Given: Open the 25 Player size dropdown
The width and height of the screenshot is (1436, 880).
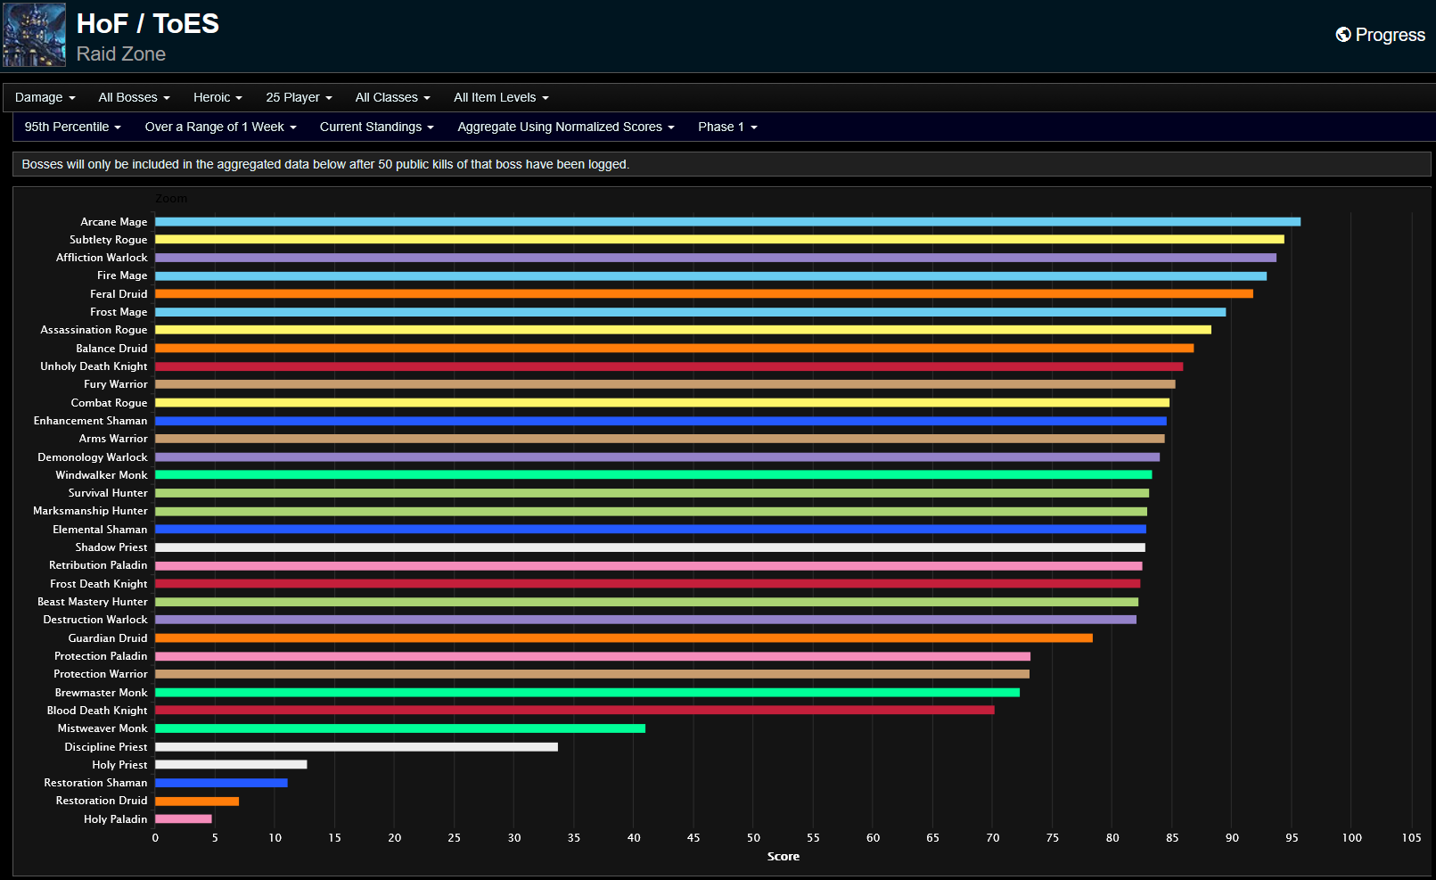Looking at the screenshot, I should (x=299, y=97).
